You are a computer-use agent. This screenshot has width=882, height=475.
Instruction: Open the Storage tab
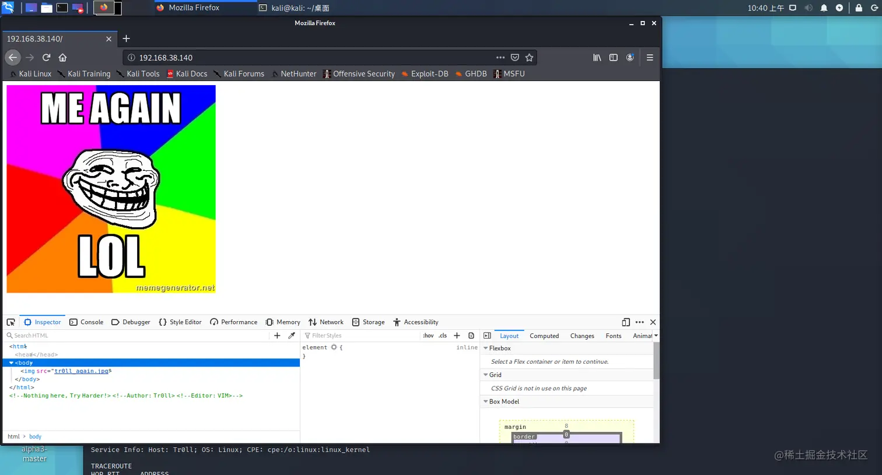[368, 322]
